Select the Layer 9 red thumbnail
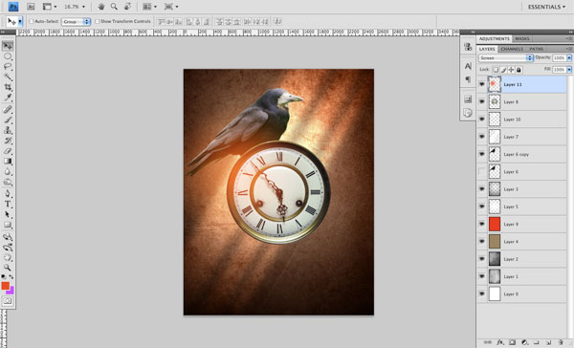This screenshot has height=348, width=574. pos(495,224)
